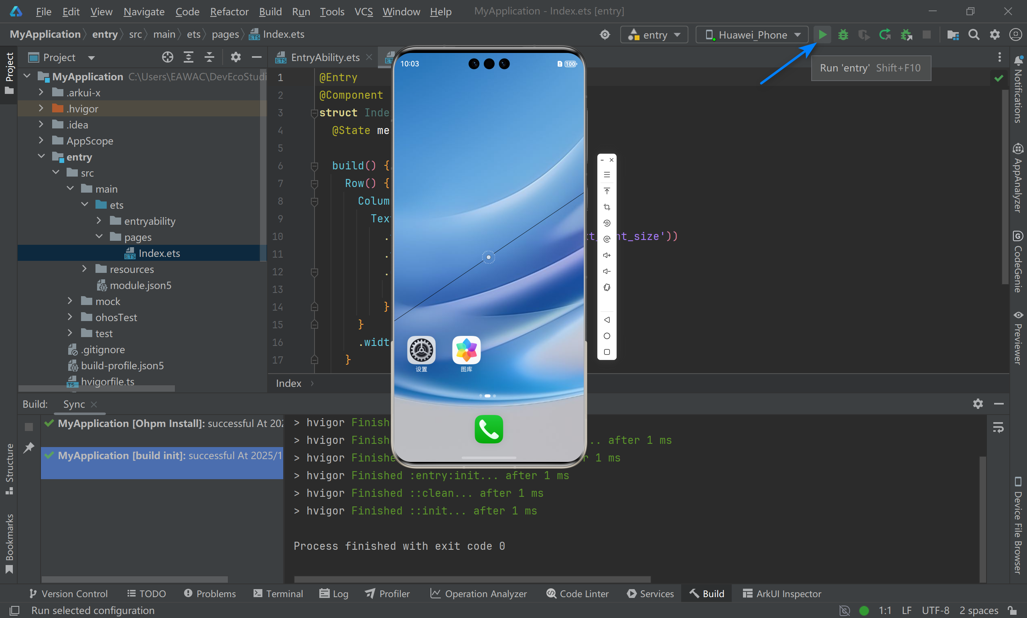The height and width of the screenshot is (618, 1027).
Task: Click the Collapse All icon in Project panel
Action: pyautogui.click(x=209, y=57)
